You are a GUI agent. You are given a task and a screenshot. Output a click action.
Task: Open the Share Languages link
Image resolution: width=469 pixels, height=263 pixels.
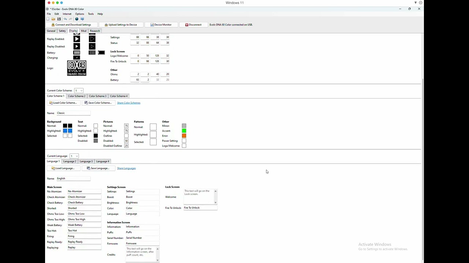(x=126, y=168)
